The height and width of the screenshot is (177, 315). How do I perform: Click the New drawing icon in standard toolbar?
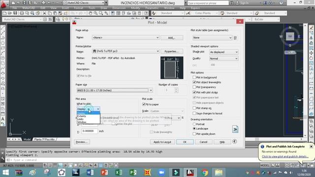tap(4, 13)
